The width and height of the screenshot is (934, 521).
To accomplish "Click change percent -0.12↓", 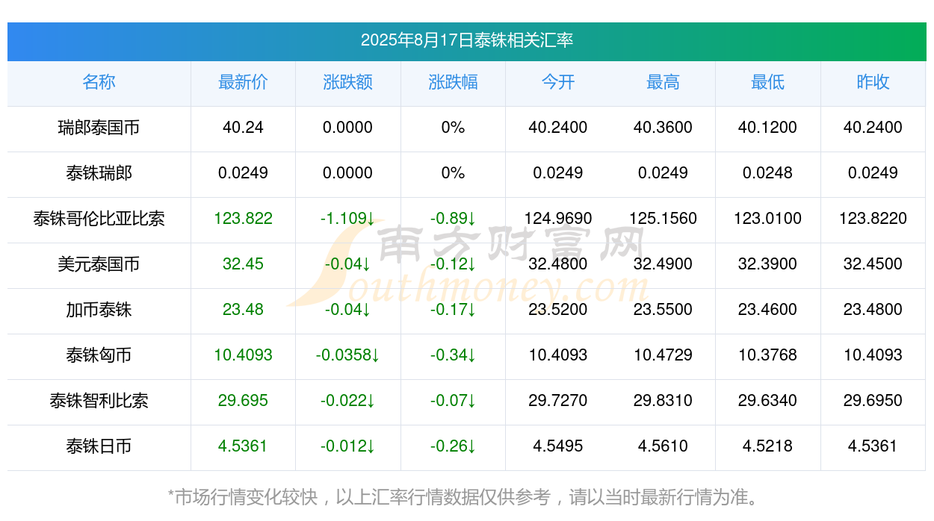I will click(x=453, y=264).
